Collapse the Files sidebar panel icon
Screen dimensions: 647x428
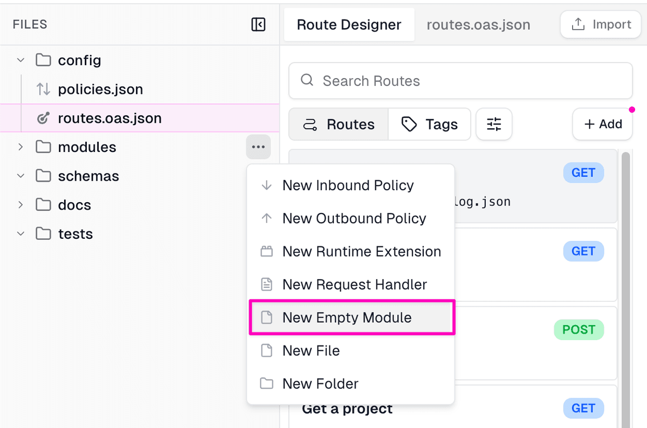point(258,25)
